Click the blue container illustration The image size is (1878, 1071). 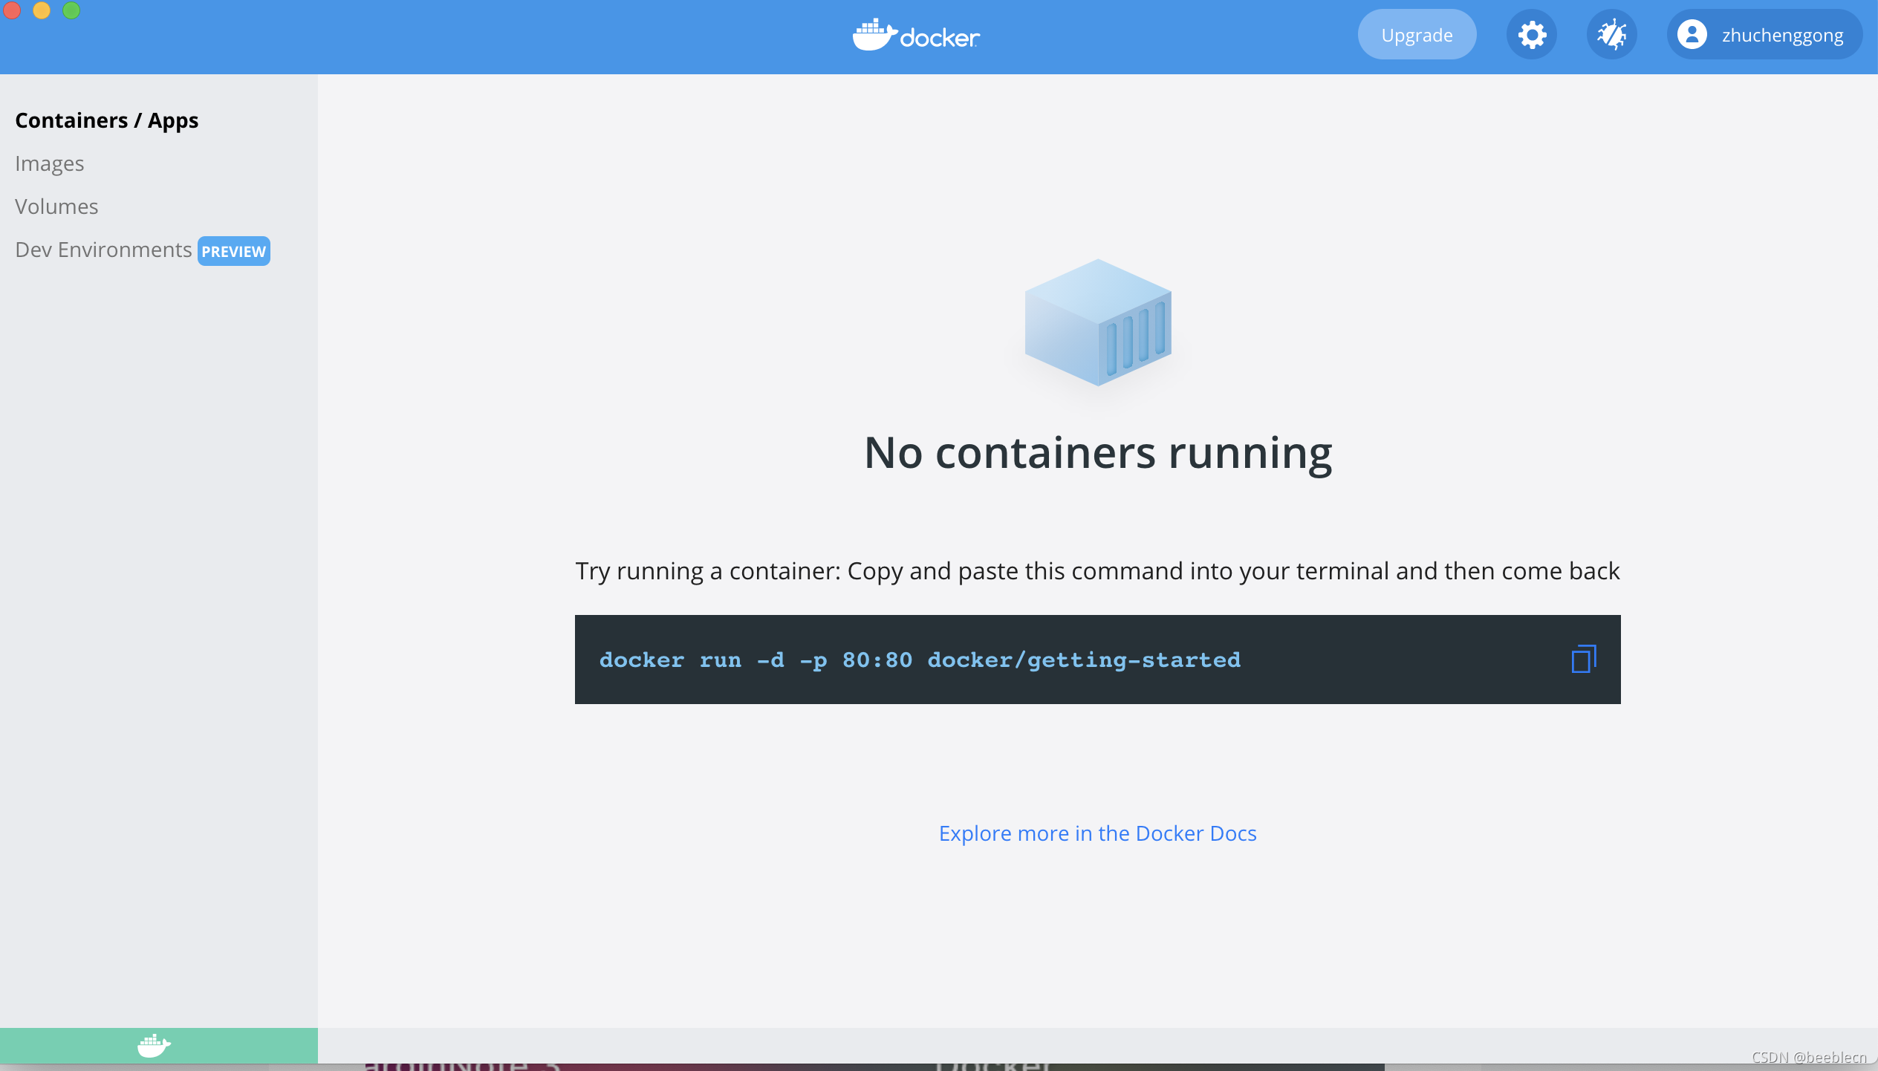coord(1097,322)
